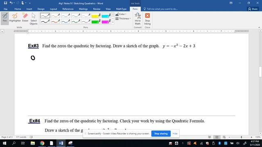Screen dimensions: 262x147
Task: Open the View ribbon tab
Action: click(x=108, y=9)
